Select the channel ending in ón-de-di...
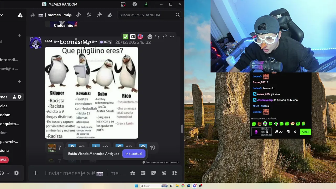 tap(9, 60)
